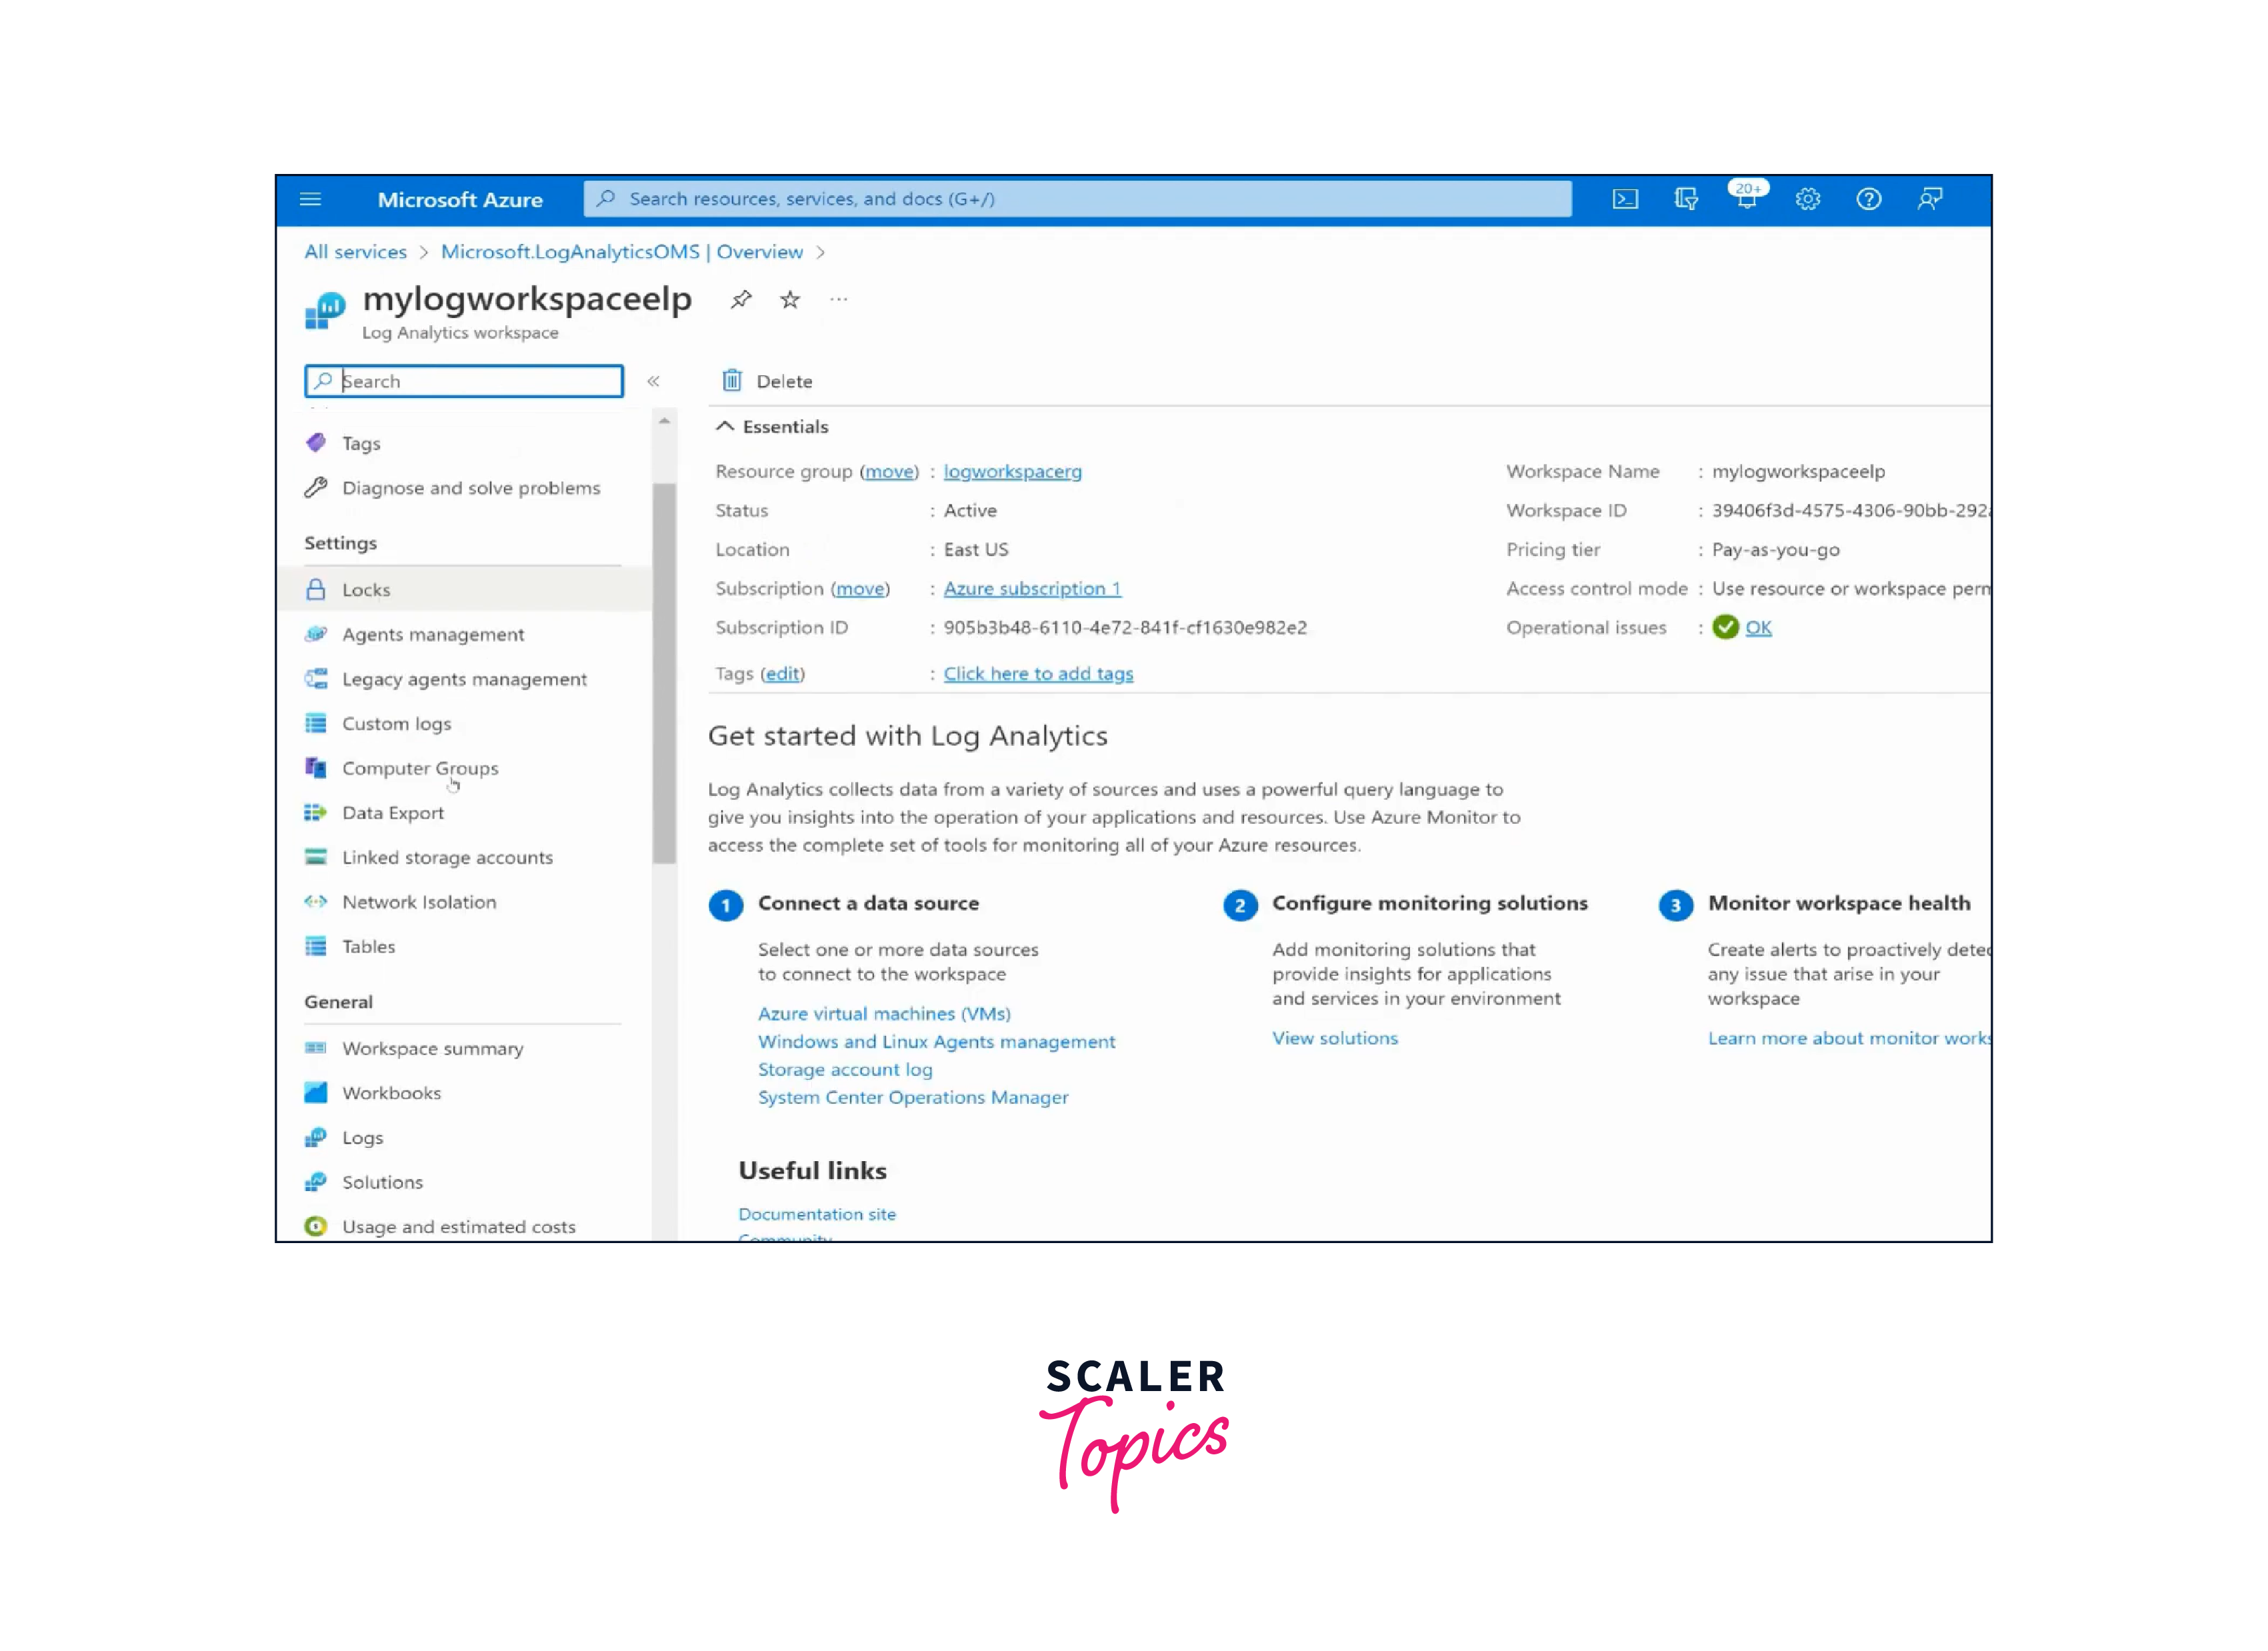Screen dimensions: 2268x1651
Task: Open the Cloud Shell icon
Action: pyautogui.click(x=1625, y=199)
